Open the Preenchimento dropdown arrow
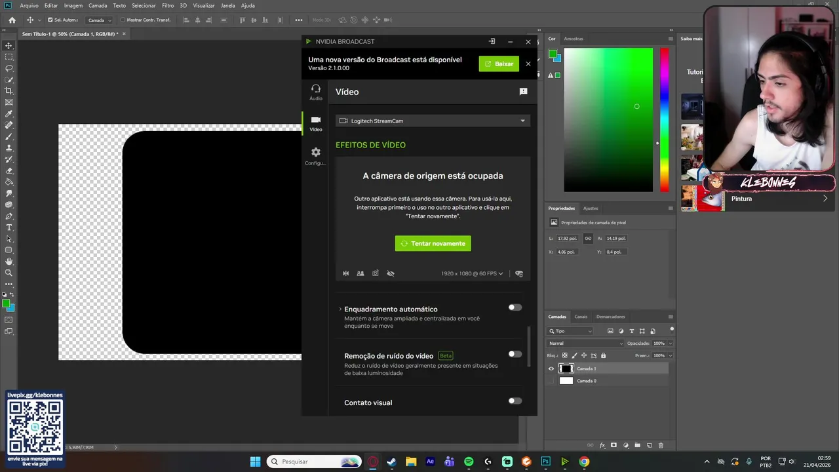The width and height of the screenshot is (839, 472). pos(670,355)
